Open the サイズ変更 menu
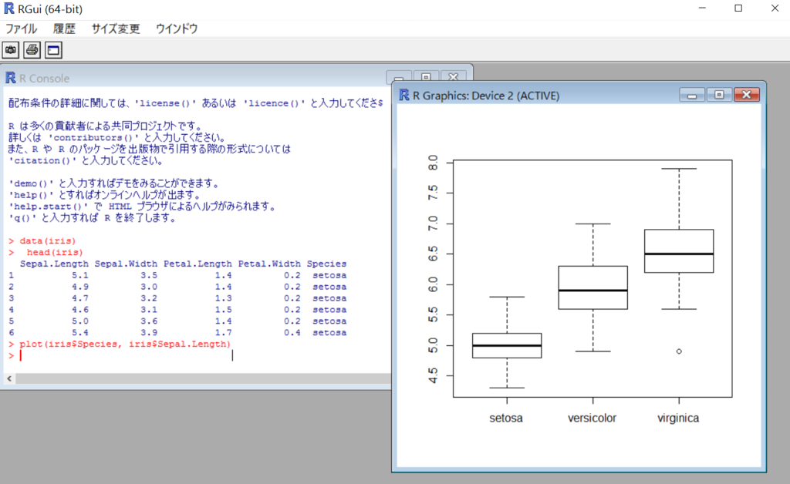790x484 pixels. click(116, 29)
